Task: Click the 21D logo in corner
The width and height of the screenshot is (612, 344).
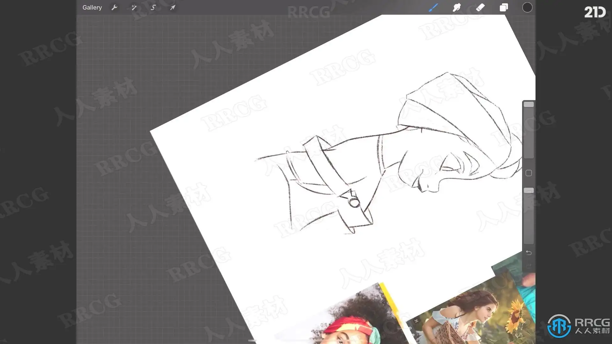Action: 594,12
